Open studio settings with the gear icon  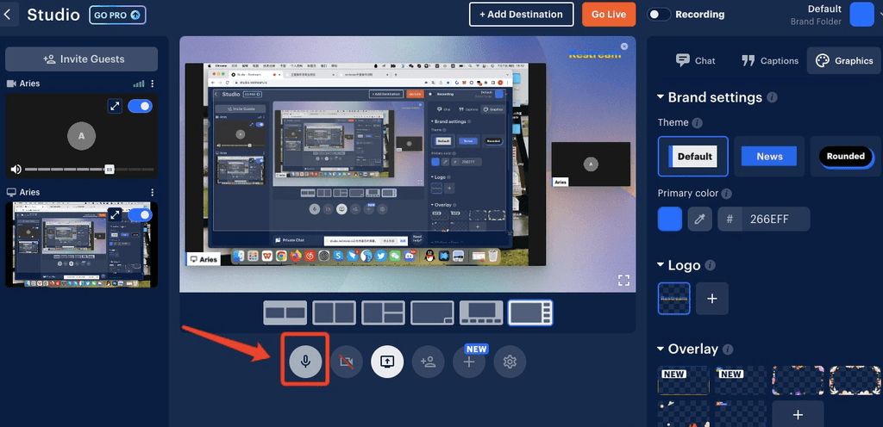pyautogui.click(x=510, y=362)
